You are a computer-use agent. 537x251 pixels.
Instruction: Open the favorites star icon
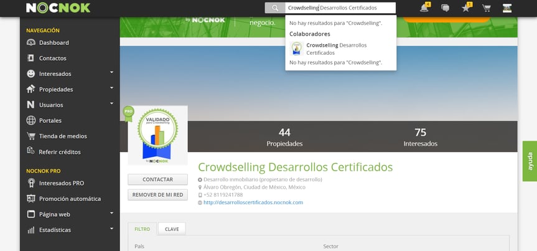click(x=466, y=8)
